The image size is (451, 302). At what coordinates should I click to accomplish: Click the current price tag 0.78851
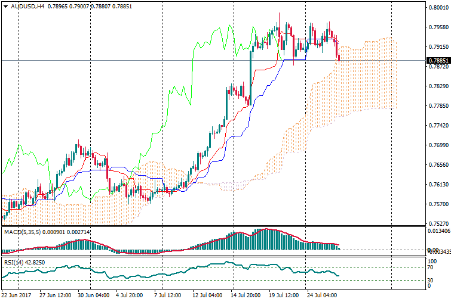point(438,61)
